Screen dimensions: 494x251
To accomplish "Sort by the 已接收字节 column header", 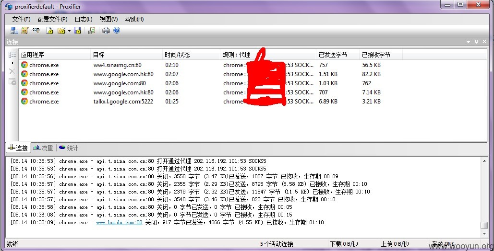I will click(381, 55).
